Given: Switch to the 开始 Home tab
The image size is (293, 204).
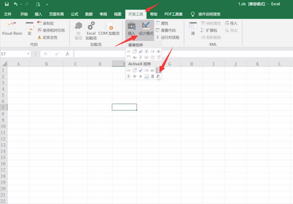Looking at the screenshot, I should (24, 14).
